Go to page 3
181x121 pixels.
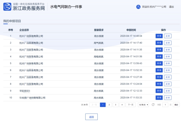(116, 105)
